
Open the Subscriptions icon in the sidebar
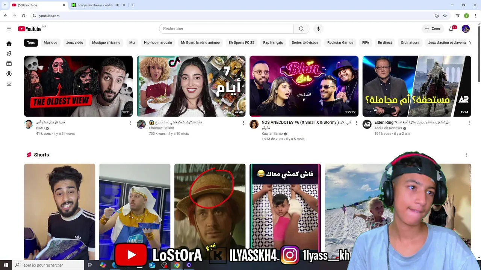click(9, 64)
